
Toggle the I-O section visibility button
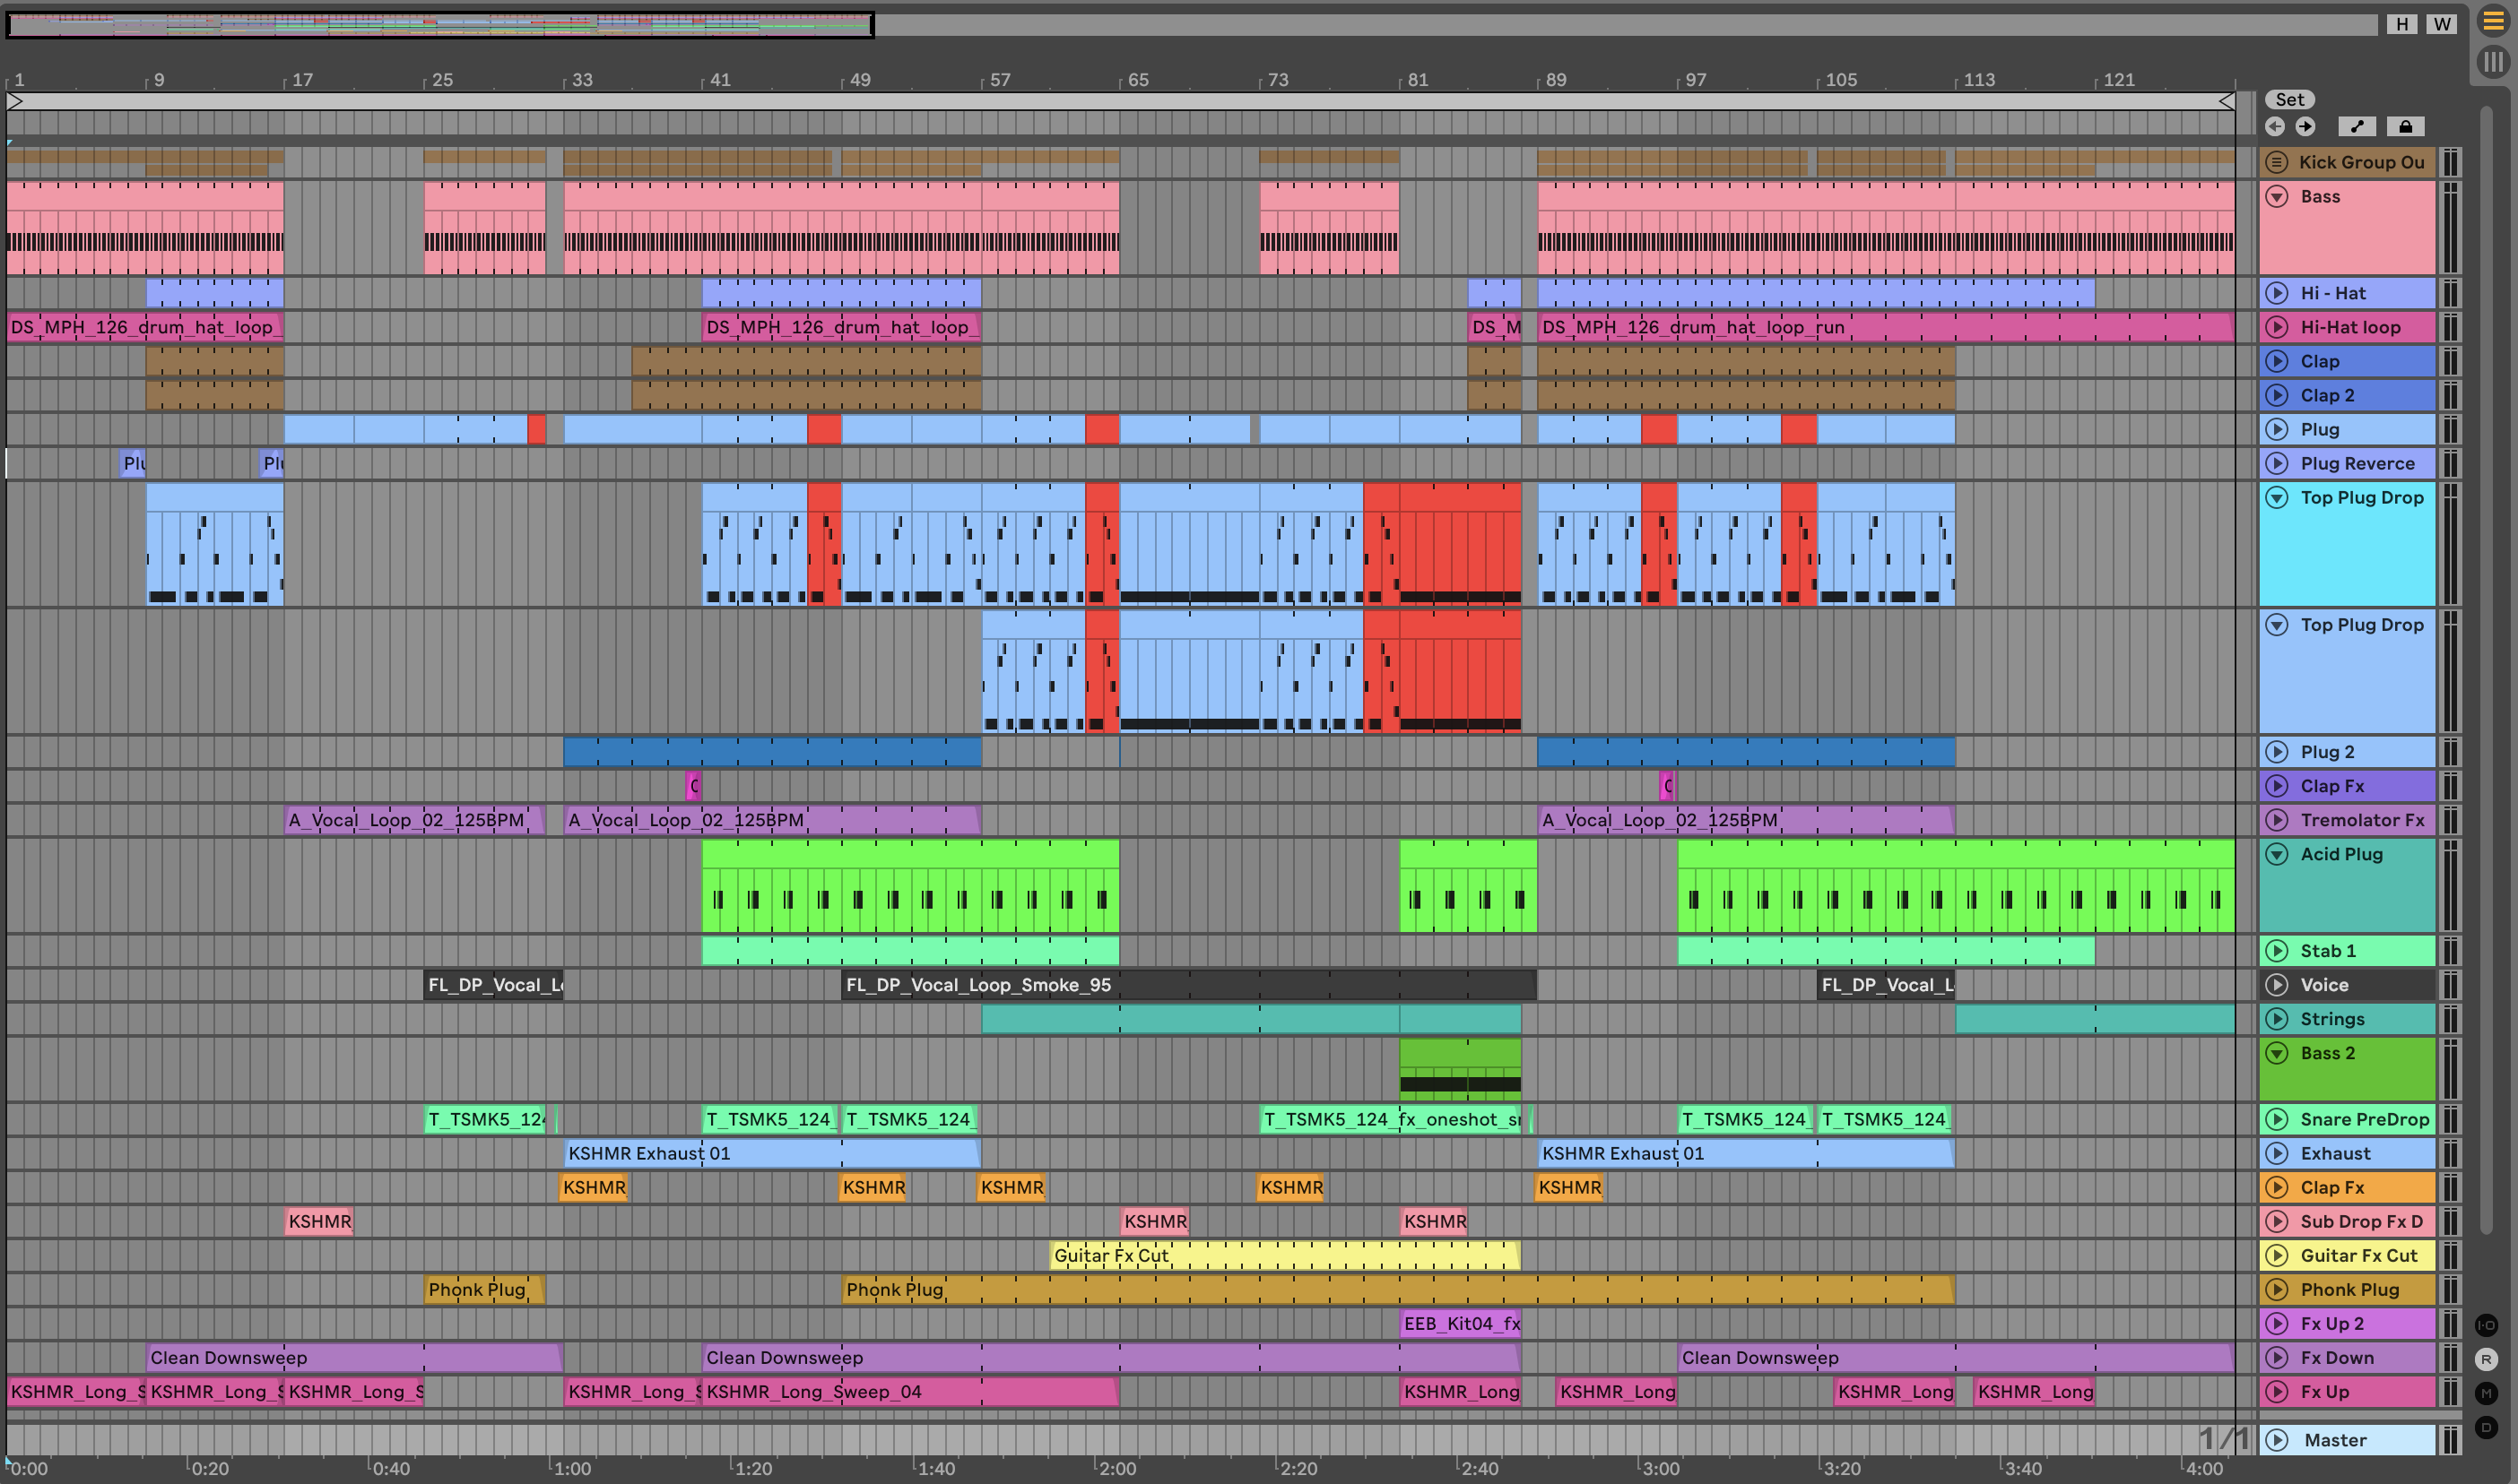pyautogui.click(x=2486, y=1325)
